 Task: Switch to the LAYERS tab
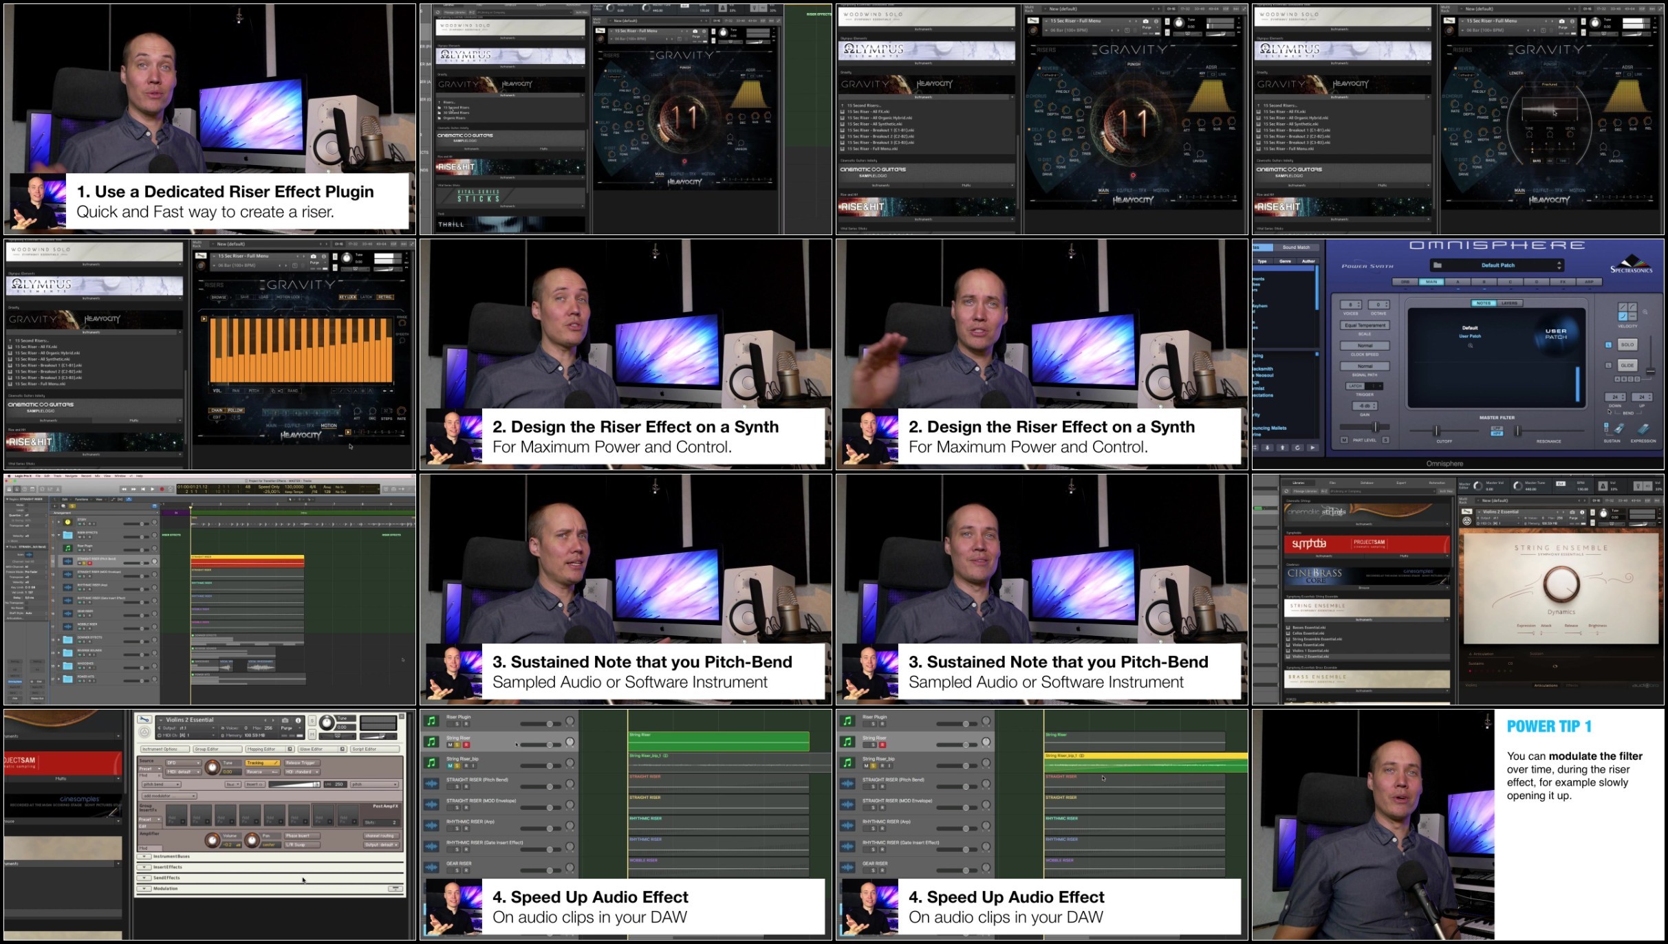(1509, 303)
